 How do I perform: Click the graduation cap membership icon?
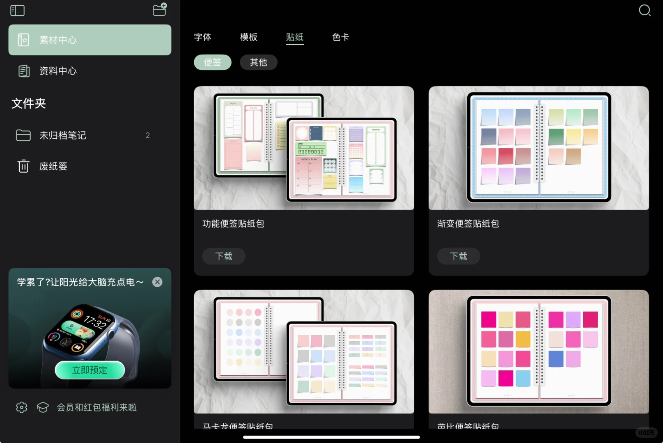43,407
